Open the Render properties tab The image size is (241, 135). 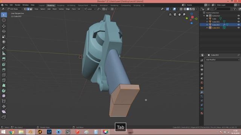coord(202,66)
